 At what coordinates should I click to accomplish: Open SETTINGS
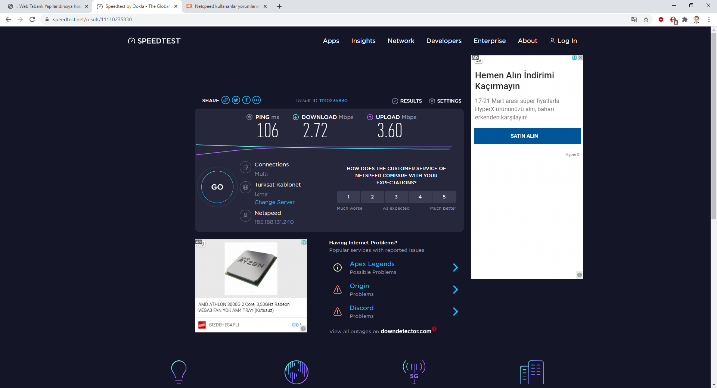coord(445,101)
